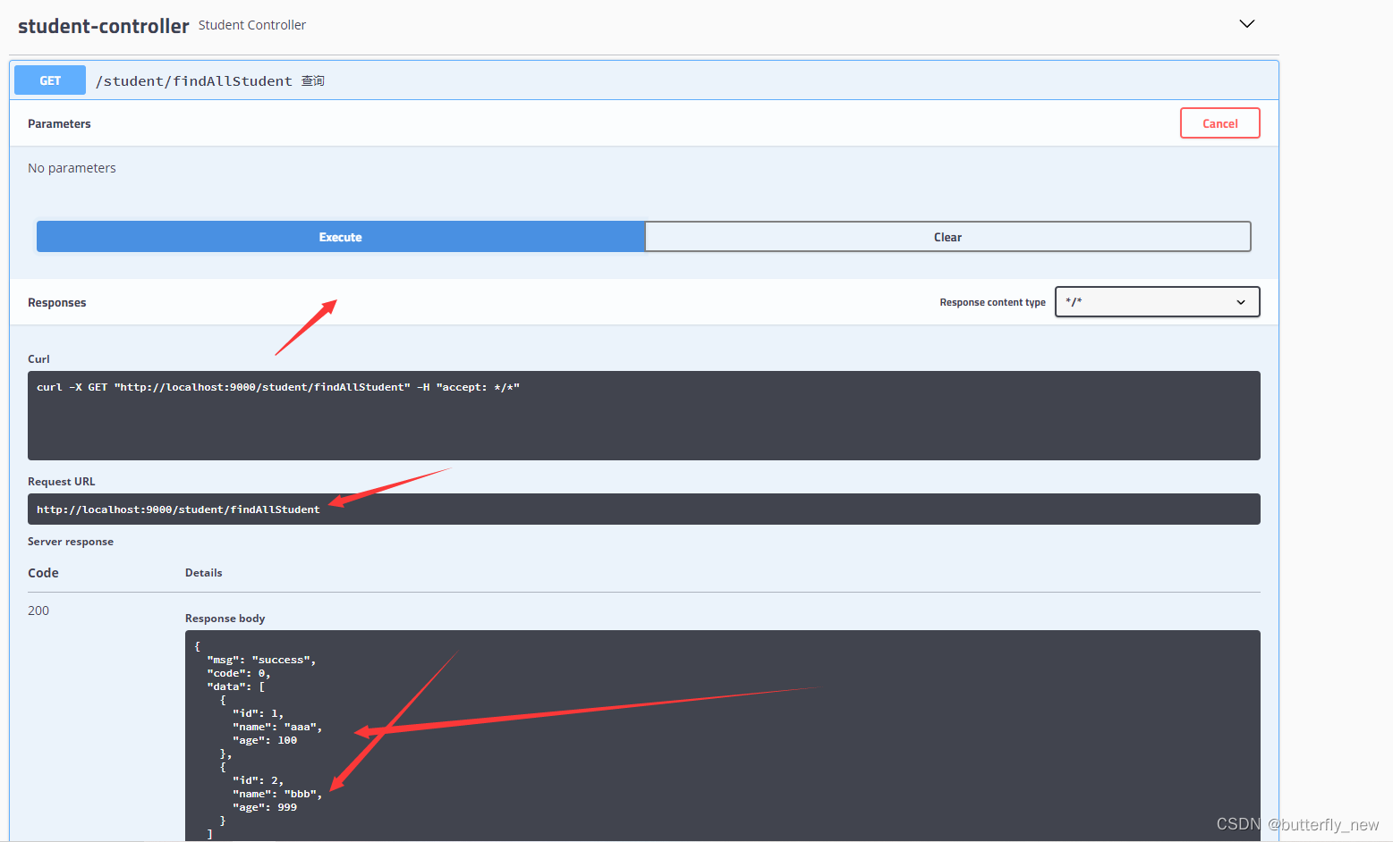The width and height of the screenshot is (1393, 842).
Task: Click the "code": 0 line
Action: [239, 673]
